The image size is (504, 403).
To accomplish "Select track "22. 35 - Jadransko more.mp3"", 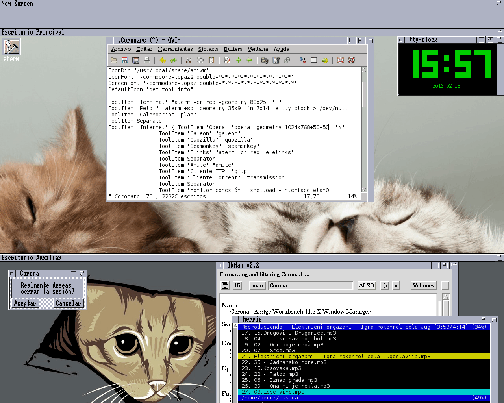I will pyautogui.click(x=364, y=362).
